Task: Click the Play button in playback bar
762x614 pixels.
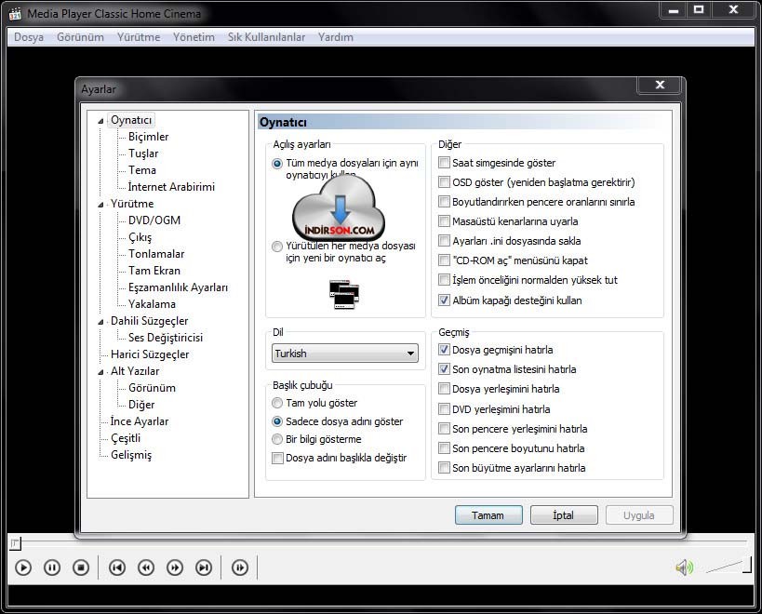Action: [23, 567]
